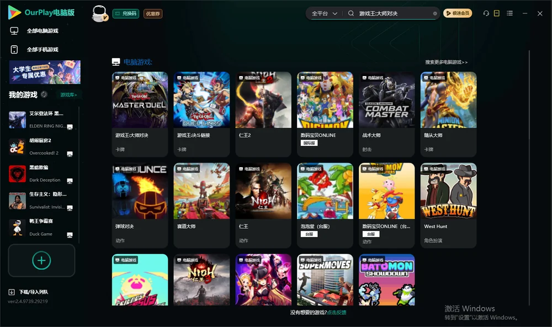The image size is (552, 327).
Task: Clear the search box text
Action: pos(435,13)
